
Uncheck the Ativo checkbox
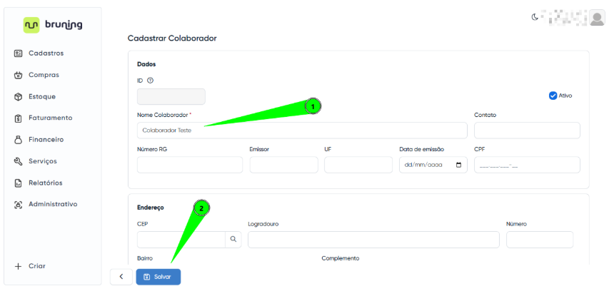[x=553, y=96]
